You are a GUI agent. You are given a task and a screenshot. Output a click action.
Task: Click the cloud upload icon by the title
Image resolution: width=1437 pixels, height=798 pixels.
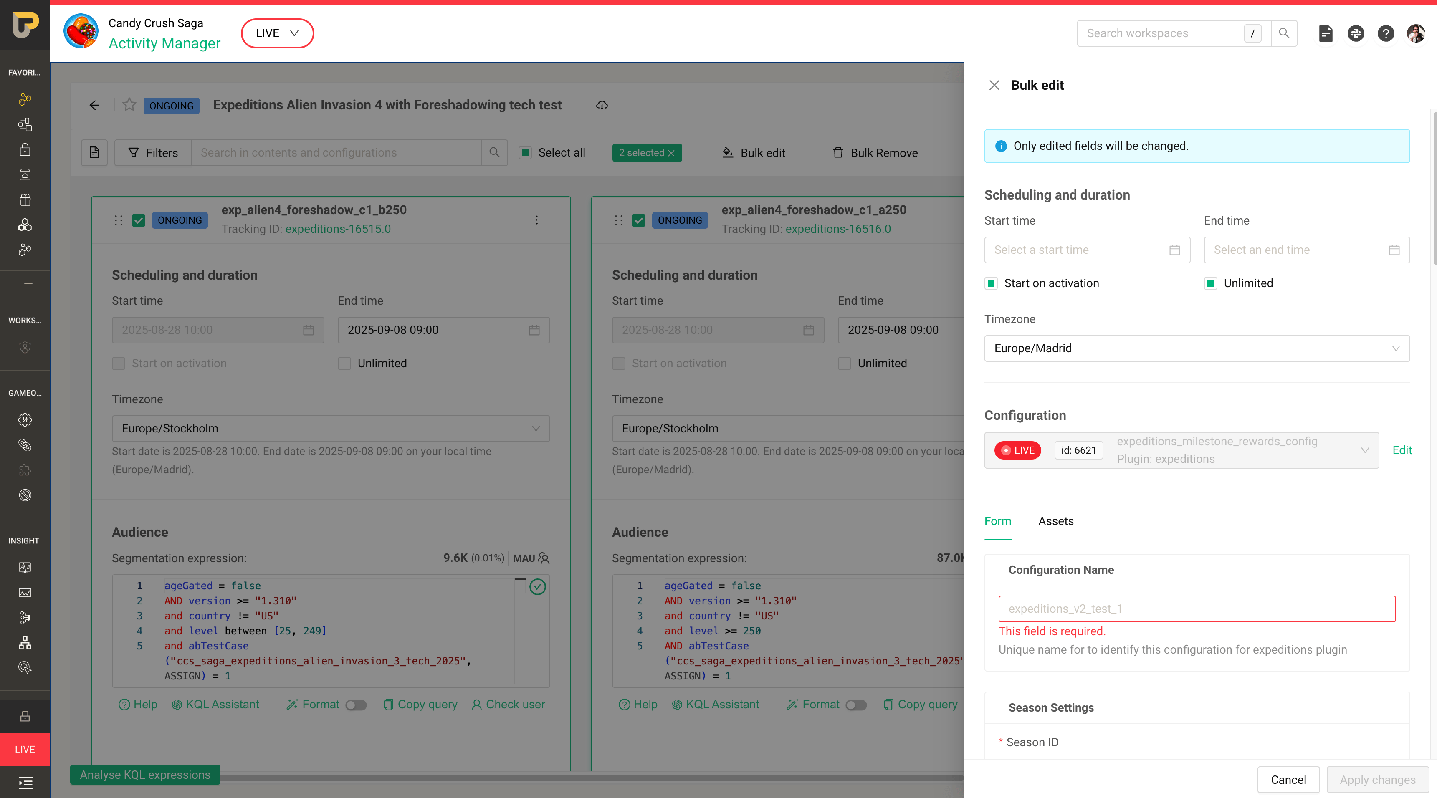pyautogui.click(x=601, y=105)
